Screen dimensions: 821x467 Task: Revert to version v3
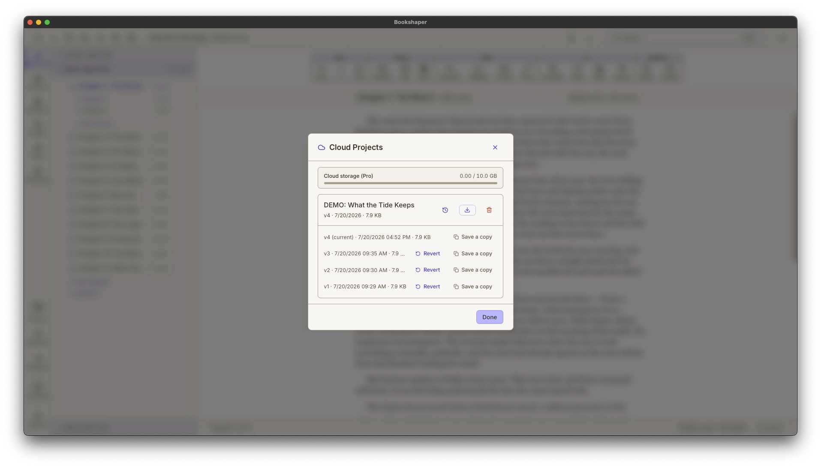[x=428, y=254]
